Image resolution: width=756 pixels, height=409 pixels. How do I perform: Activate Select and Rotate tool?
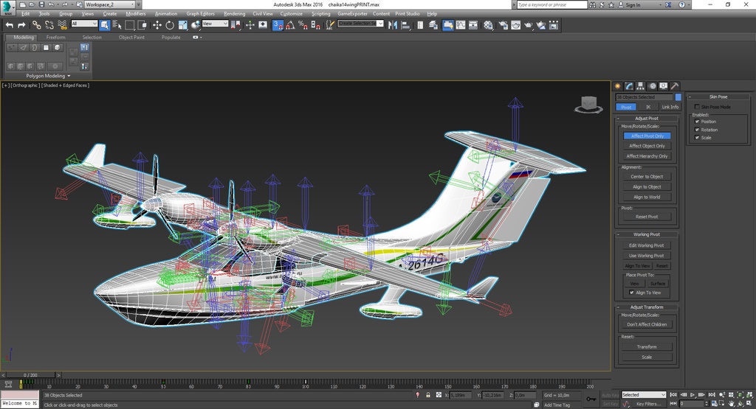click(x=170, y=25)
